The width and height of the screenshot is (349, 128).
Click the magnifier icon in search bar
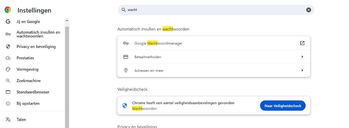coord(124,10)
